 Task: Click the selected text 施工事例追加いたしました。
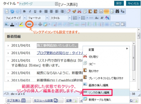[57, 46]
